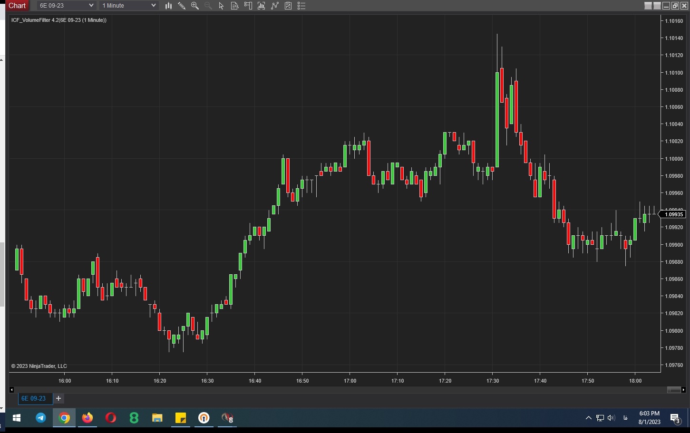Open the Indicators icon
The height and width of the screenshot is (433, 690).
tap(261, 6)
